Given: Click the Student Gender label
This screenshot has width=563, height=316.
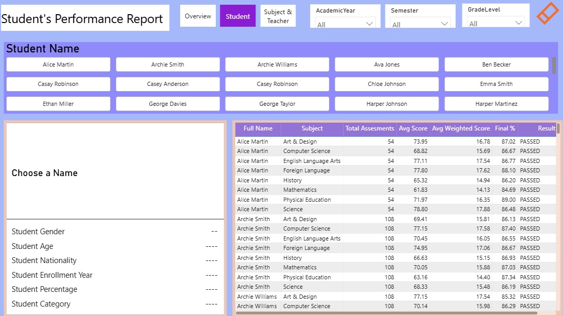Looking at the screenshot, I should click(38, 232).
